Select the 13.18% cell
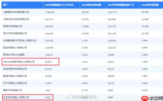 click(145, 27)
